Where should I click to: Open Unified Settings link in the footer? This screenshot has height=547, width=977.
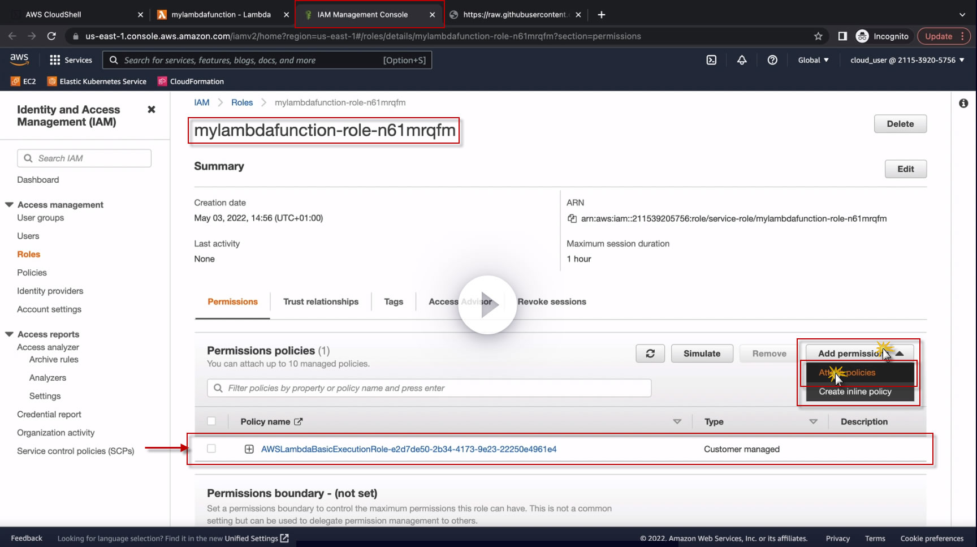[x=257, y=539]
